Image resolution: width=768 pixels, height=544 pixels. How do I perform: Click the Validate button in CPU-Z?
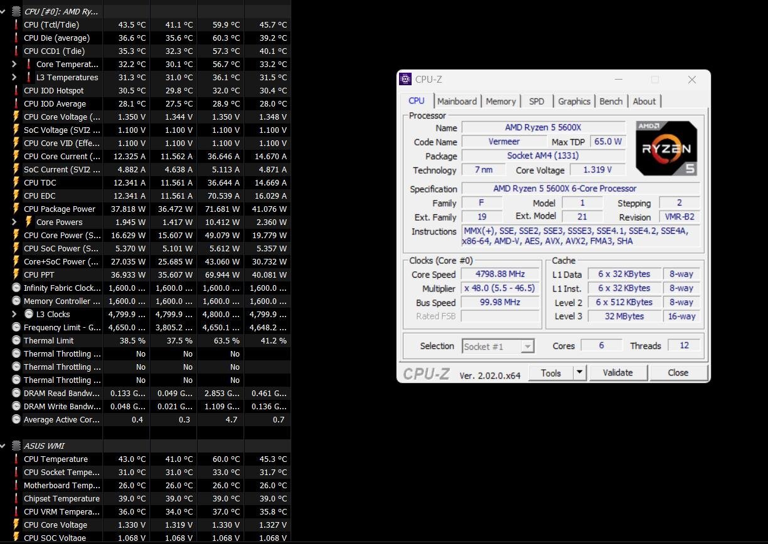point(617,373)
